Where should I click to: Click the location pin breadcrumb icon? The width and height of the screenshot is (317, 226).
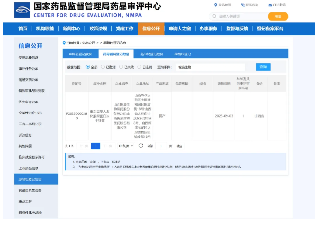[x=64, y=42]
